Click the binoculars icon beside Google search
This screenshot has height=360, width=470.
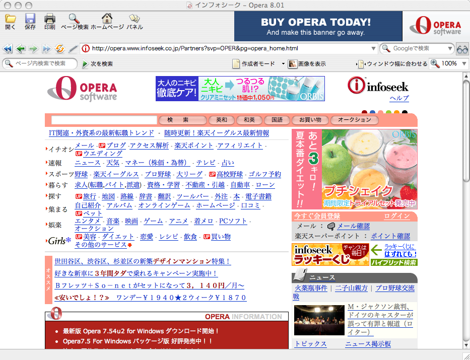coord(462,49)
